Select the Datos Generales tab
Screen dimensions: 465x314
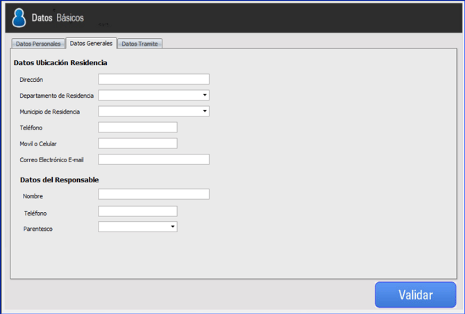(91, 43)
